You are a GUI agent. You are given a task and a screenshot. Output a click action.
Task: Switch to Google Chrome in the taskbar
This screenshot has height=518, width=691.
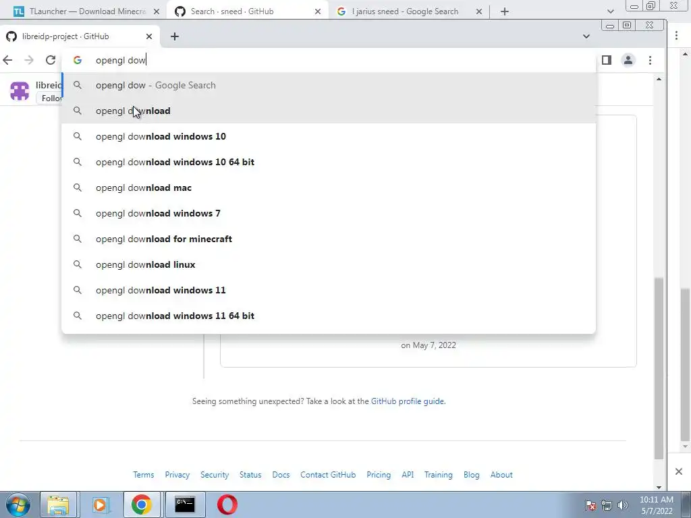point(141,505)
